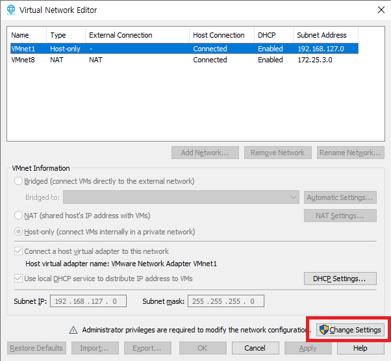The image size is (391, 361).
Task: Click Rename Network button
Action: (351, 153)
